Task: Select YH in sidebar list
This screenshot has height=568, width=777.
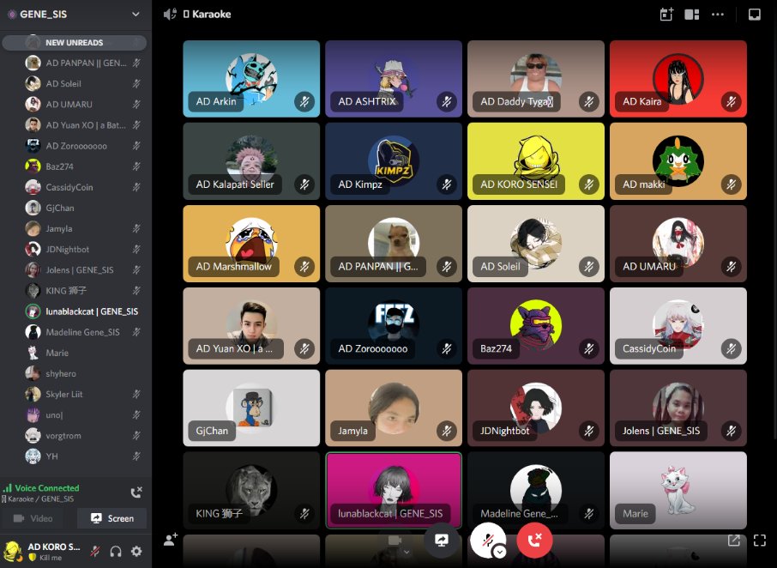Action: point(83,456)
